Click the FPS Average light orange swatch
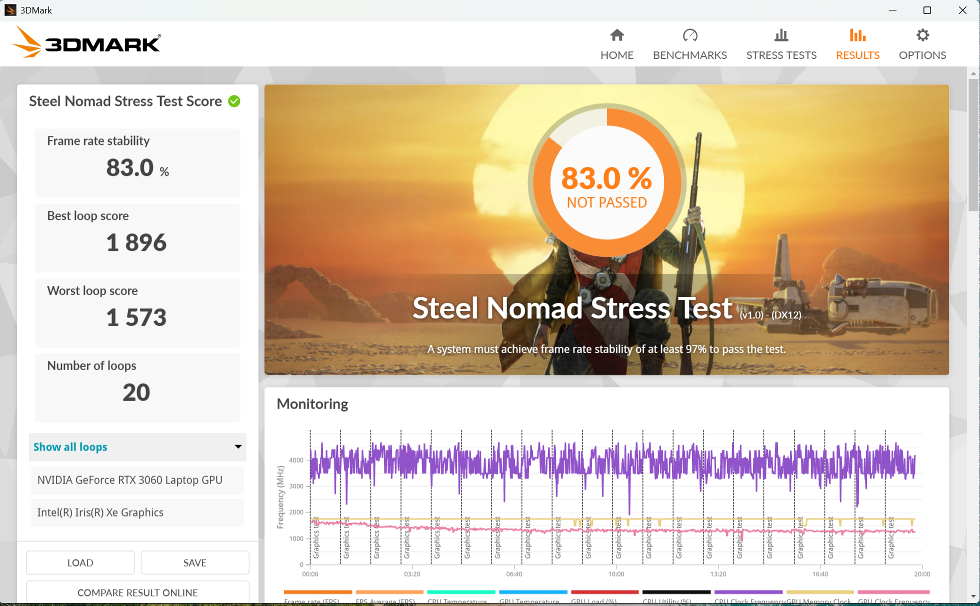 (389, 592)
